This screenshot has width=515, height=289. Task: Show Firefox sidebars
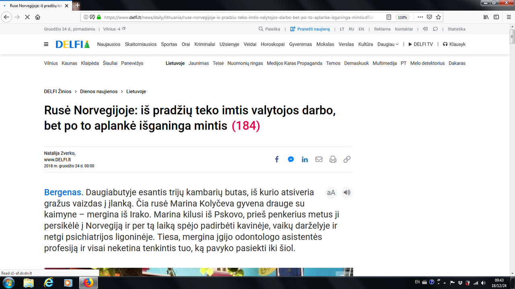coord(496,17)
